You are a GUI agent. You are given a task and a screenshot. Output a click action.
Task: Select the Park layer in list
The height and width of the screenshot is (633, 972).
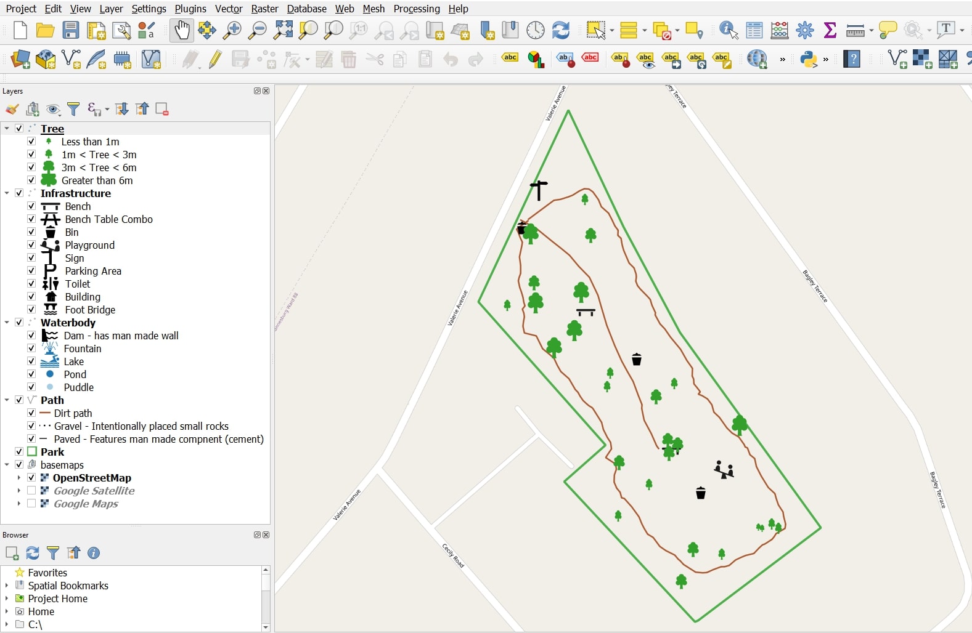coord(52,452)
